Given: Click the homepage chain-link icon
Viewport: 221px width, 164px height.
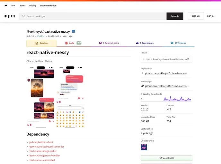Looking at the screenshot, I should (x=142, y=86).
